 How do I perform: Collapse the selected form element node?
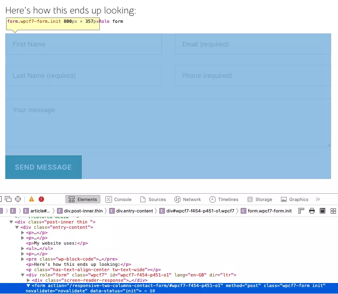(28, 286)
